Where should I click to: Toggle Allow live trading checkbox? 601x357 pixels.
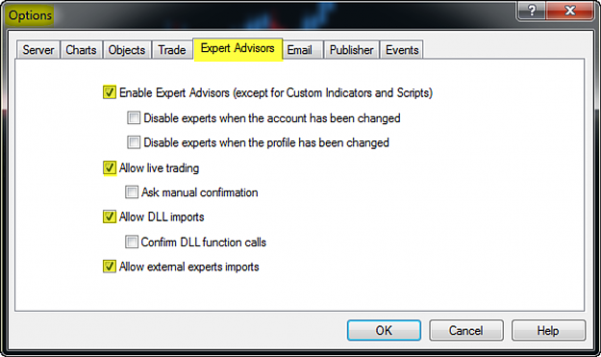pos(110,167)
